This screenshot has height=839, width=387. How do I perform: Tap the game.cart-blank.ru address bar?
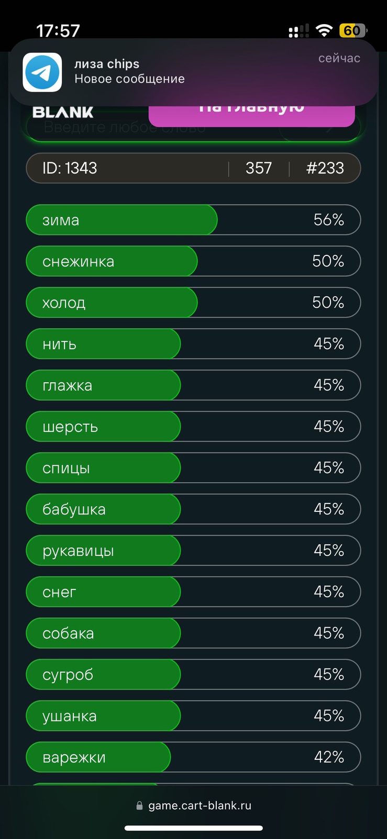coord(194,805)
